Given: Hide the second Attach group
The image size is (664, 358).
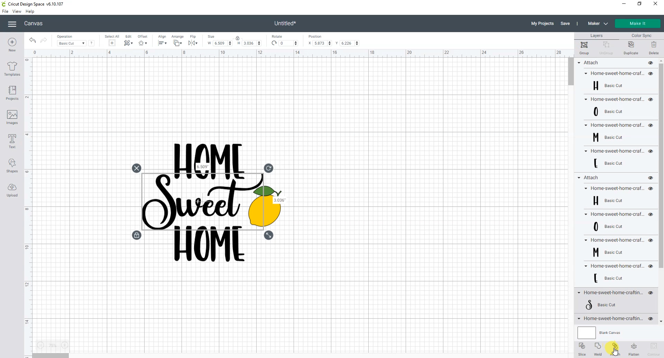Looking at the screenshot, I should (651, 178).
